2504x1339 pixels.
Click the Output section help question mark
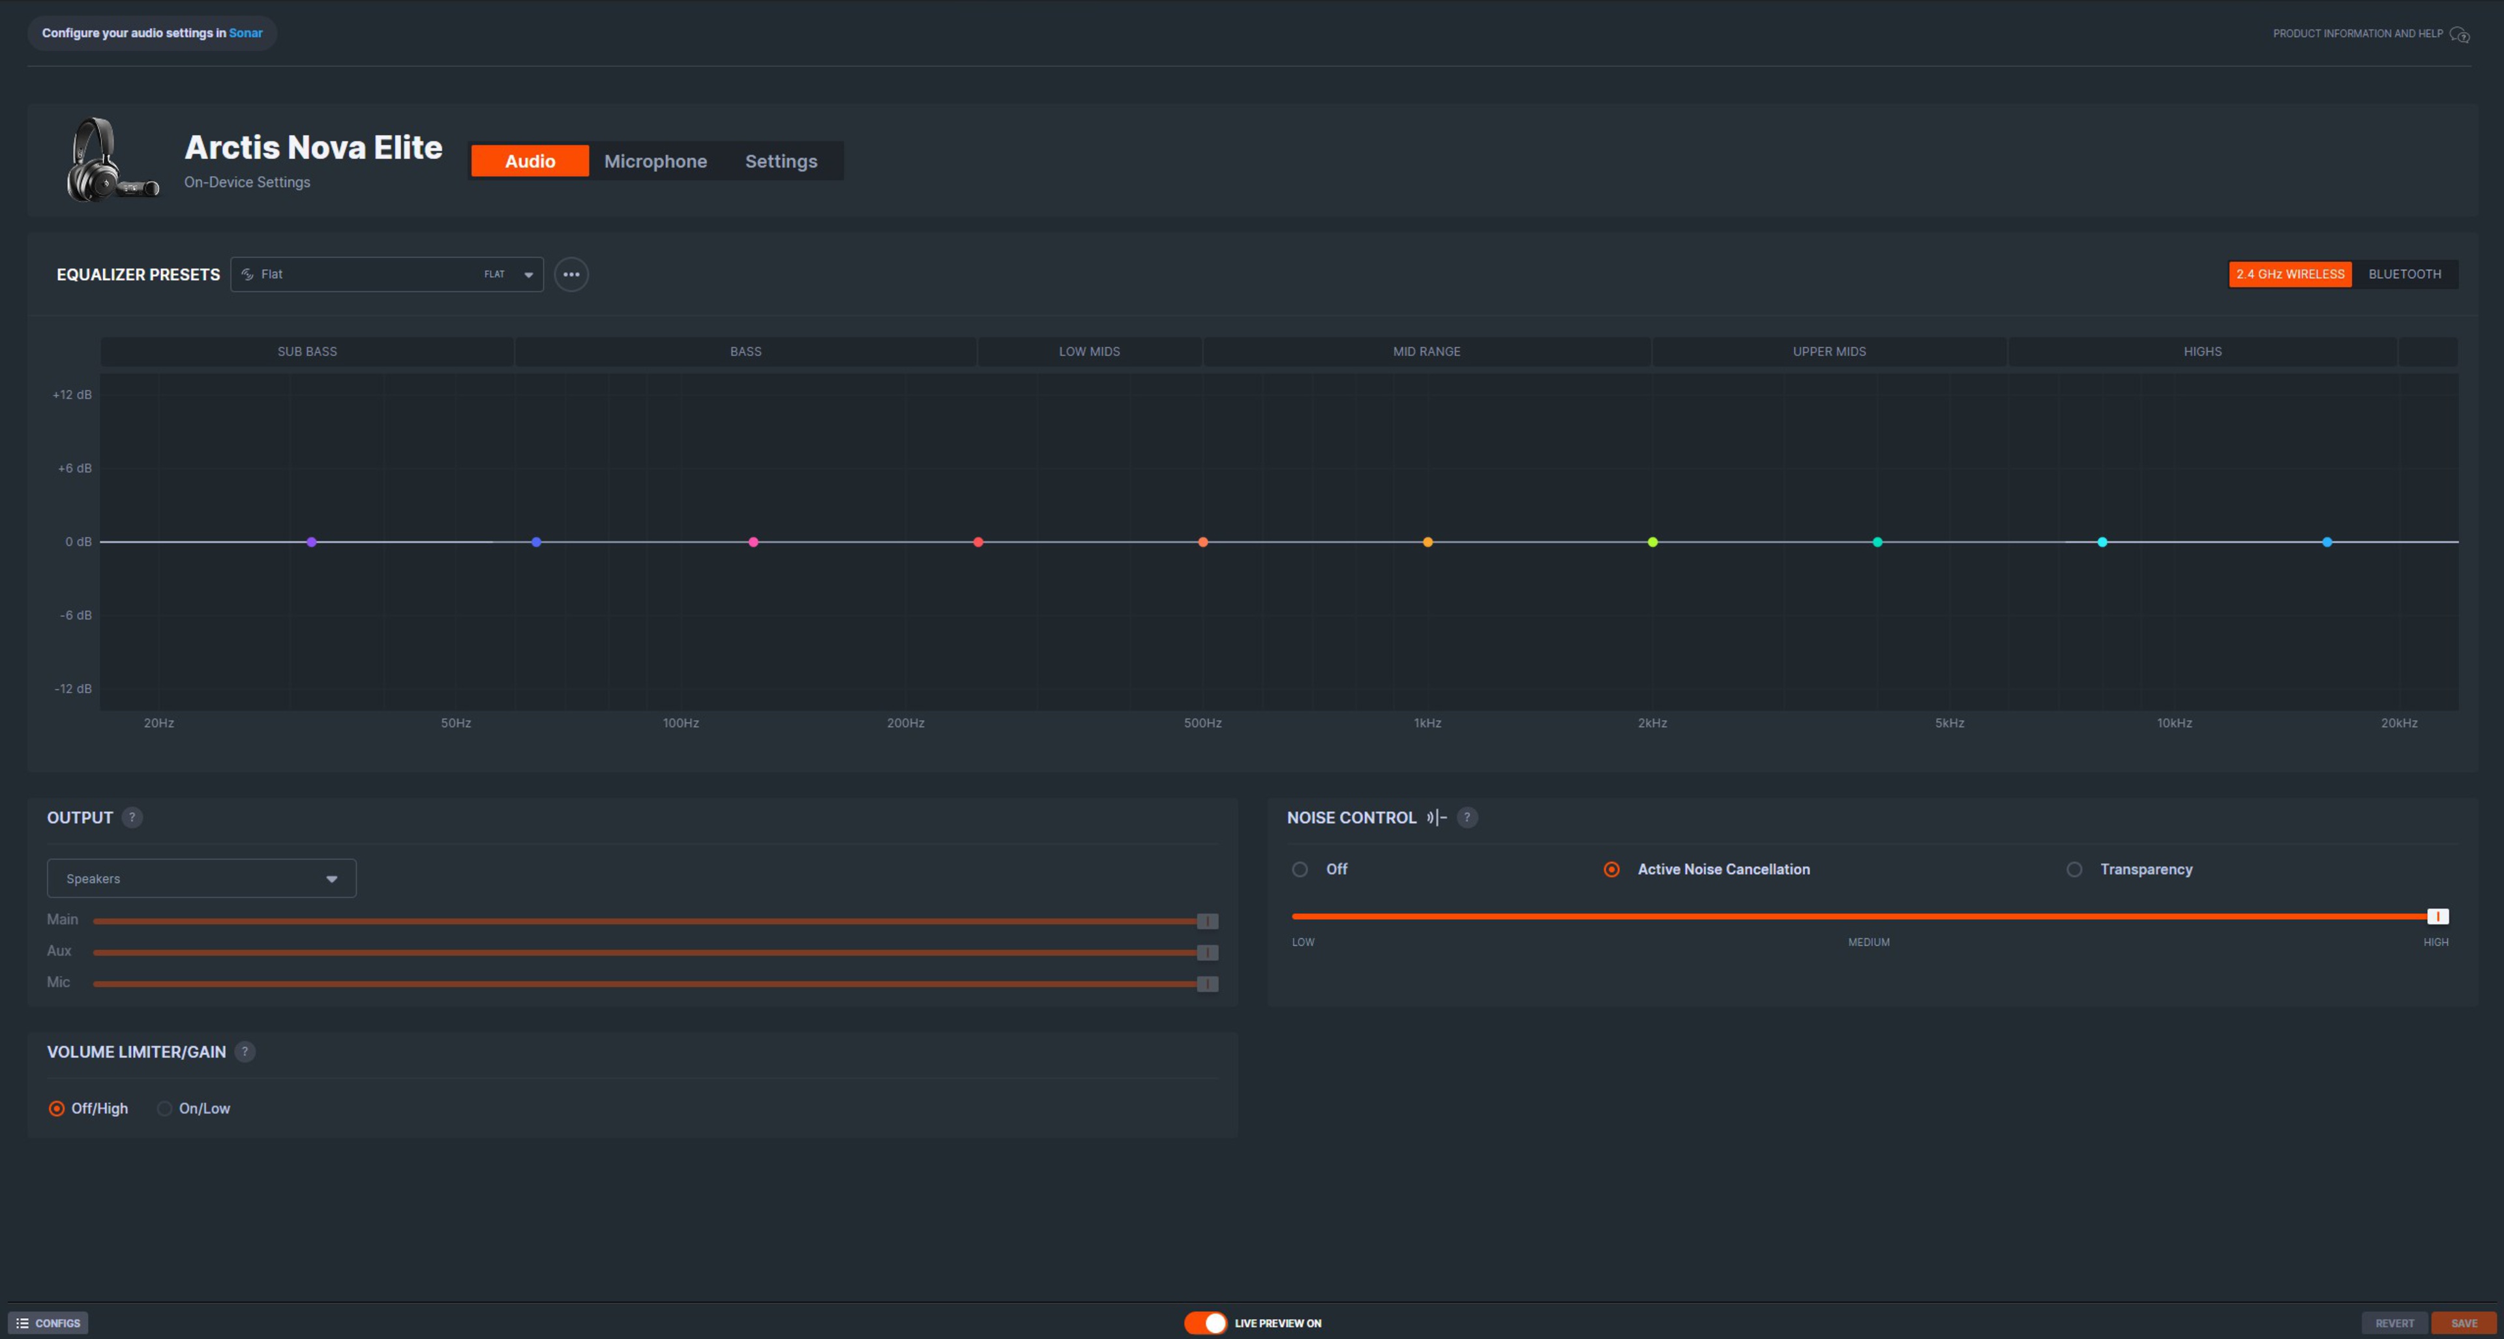point(132,817)
